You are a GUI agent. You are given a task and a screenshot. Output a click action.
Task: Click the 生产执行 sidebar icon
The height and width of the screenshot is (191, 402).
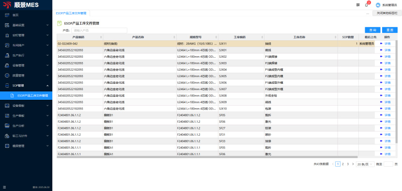tap(7, 55)
